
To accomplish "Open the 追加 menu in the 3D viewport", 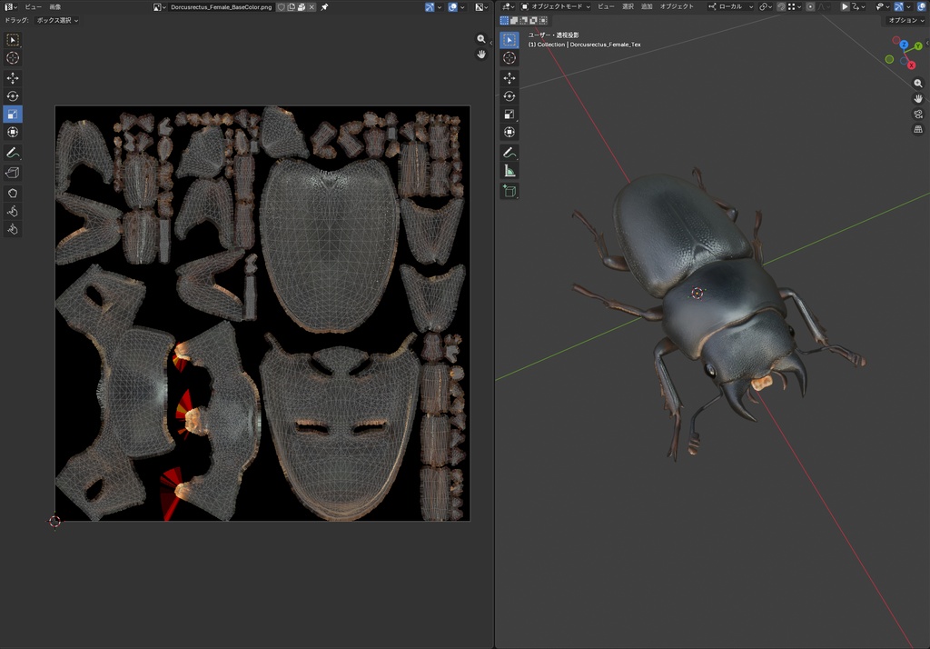I will coord(647,6).
